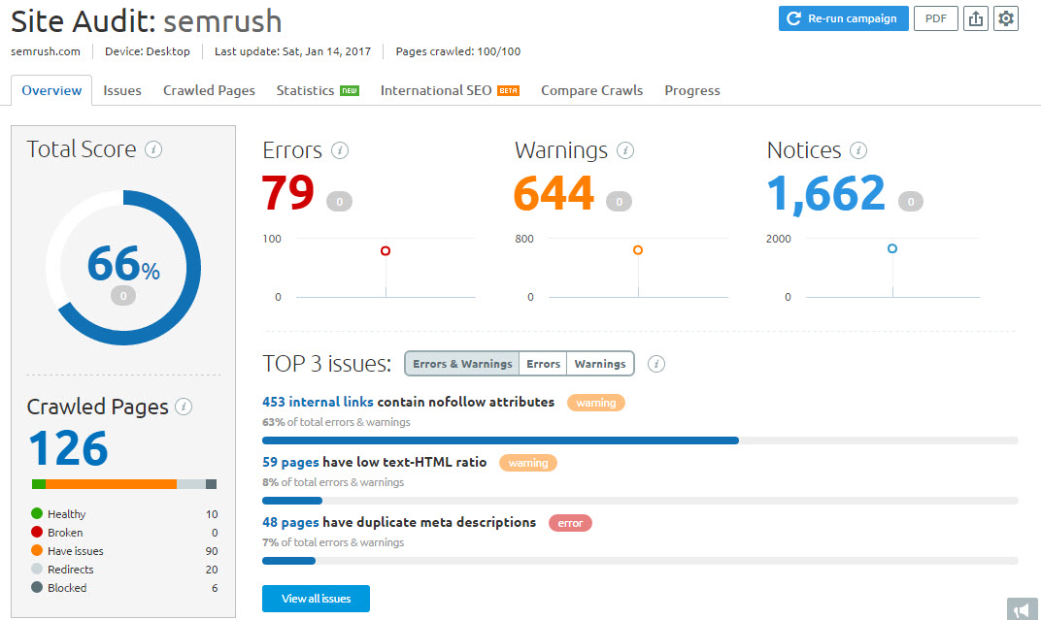This screenshot has width=1041, height=620.
Task: Click the refresh icon in Re-run campaign
Action: click(793, 18)
